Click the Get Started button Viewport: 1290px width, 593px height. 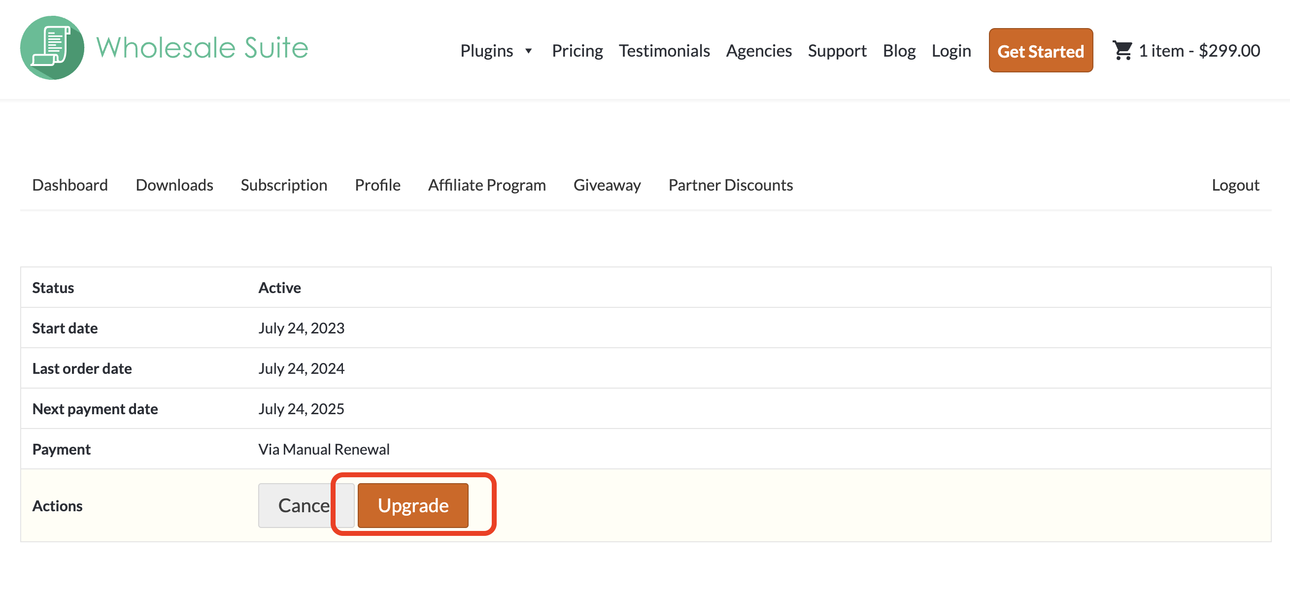tap(1041, 51)
